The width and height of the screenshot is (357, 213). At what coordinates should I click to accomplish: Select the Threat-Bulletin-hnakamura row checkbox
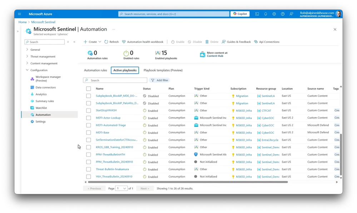(89, 169)
